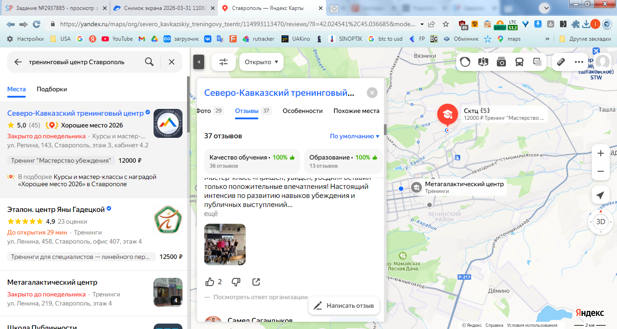Screen dimensions: 617x329
Task: Click the Написать отзыв button
Action: coord(344,305)
